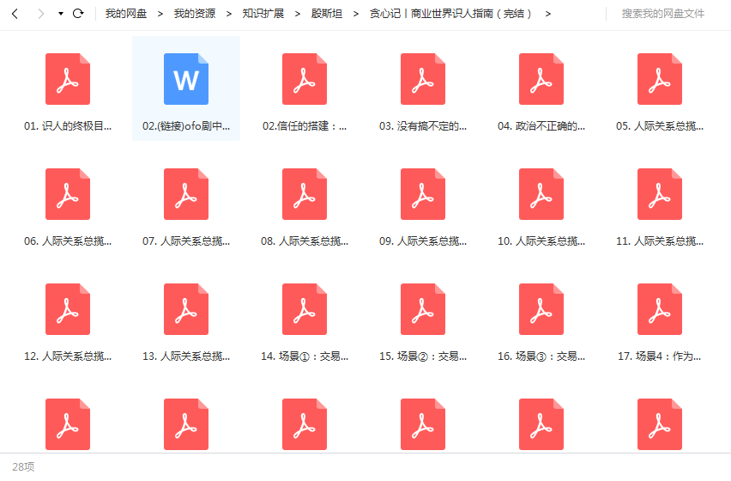Viewport: 731px width, 481px height.
Task: Refresh the folder listing
Action: click(x=78, y=14)
